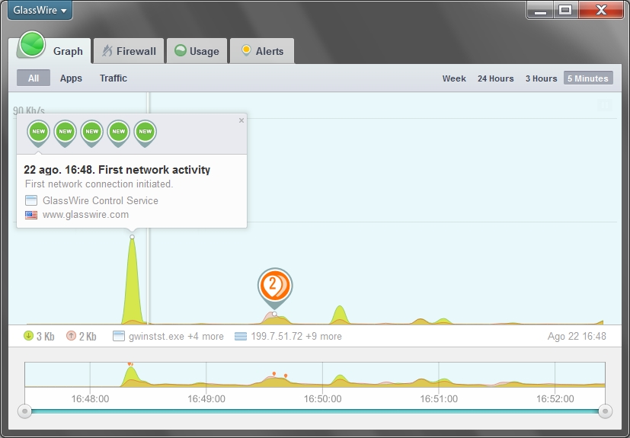
Task: Set time range to 5 Minutes
Action: [x=588, y=78]
